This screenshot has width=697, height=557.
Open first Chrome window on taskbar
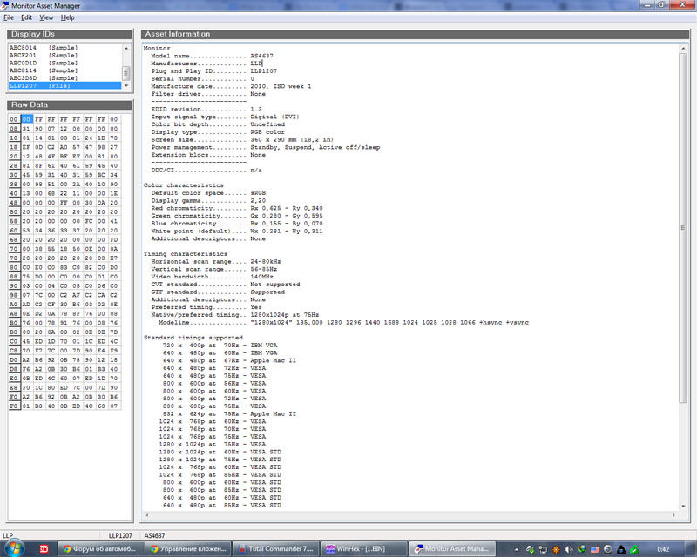(x=100, y=549)
